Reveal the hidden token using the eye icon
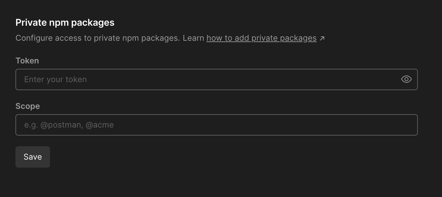This screenshot has height=197, width=442. coord(406,79)
